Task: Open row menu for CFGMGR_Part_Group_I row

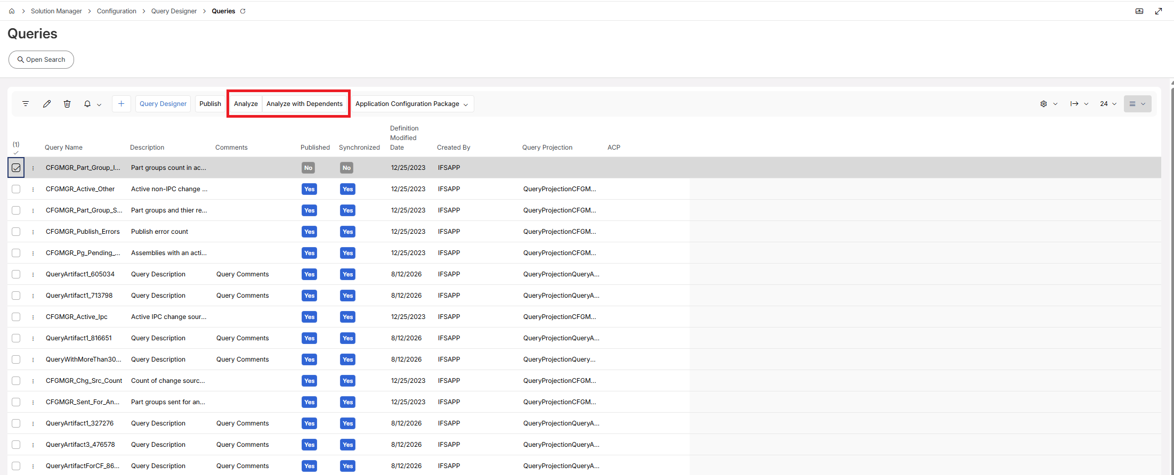Action: (x=33, y=168)
